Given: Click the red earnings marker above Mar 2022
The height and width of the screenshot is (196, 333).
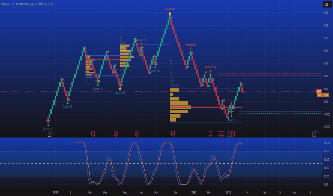Looking at the screenshot, I should click(210, 134).
